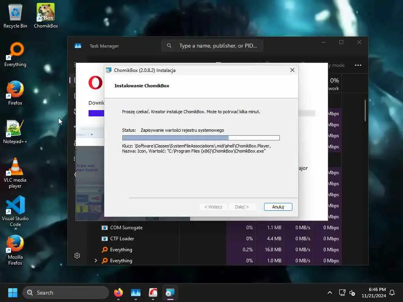The width and height of the screenshot is (403, 302).
Task: Open the Opera installer taskbar icon
Action: pos(153,293)
